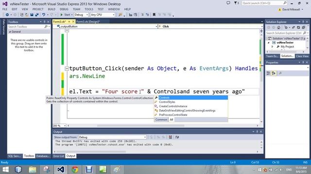Switch IntelliSense to the Common tab
The image size is (311, 174).
(x=161, y=119)
